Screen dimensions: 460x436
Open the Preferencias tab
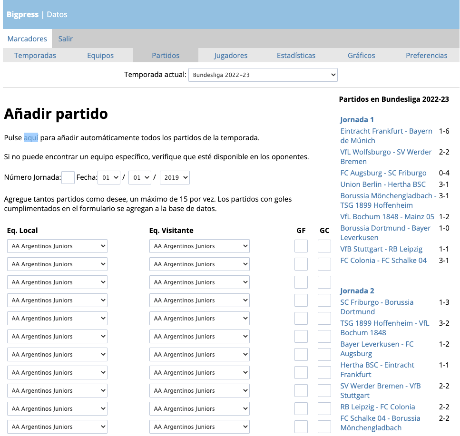(x=426, y=56)
